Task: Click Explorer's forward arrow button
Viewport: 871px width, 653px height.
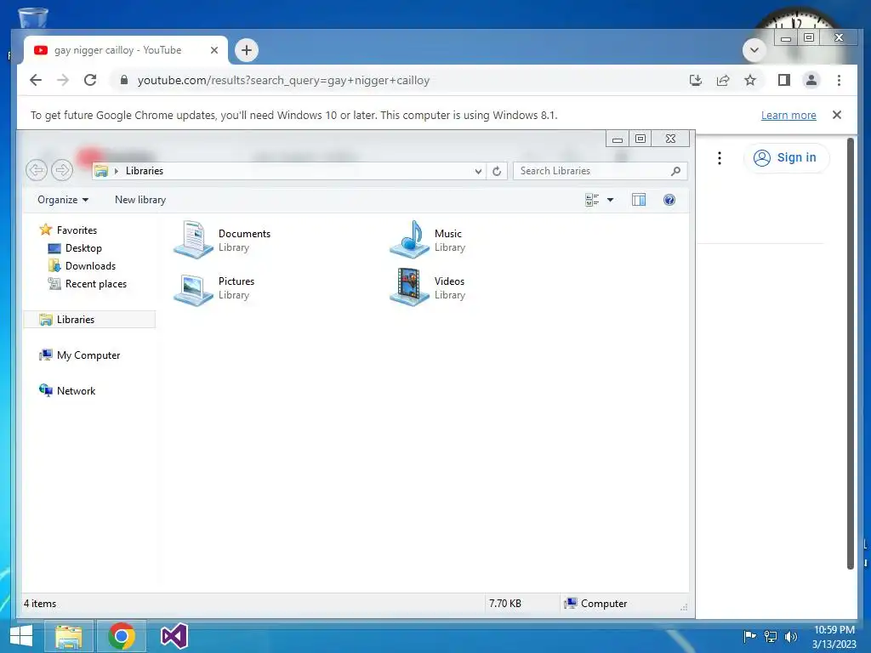Action: (62, 170)
